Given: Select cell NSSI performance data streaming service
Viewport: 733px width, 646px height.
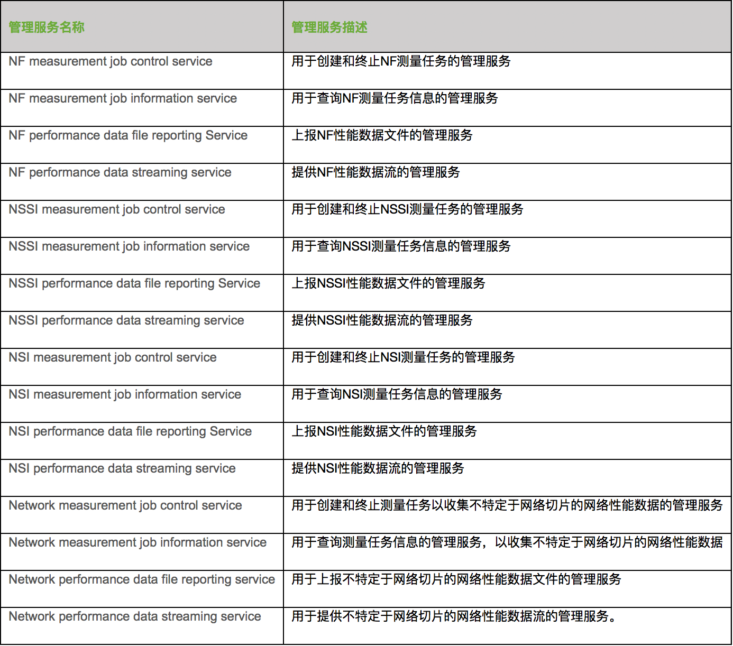Looking at the screenshot, I should click(x=142, y=330).
